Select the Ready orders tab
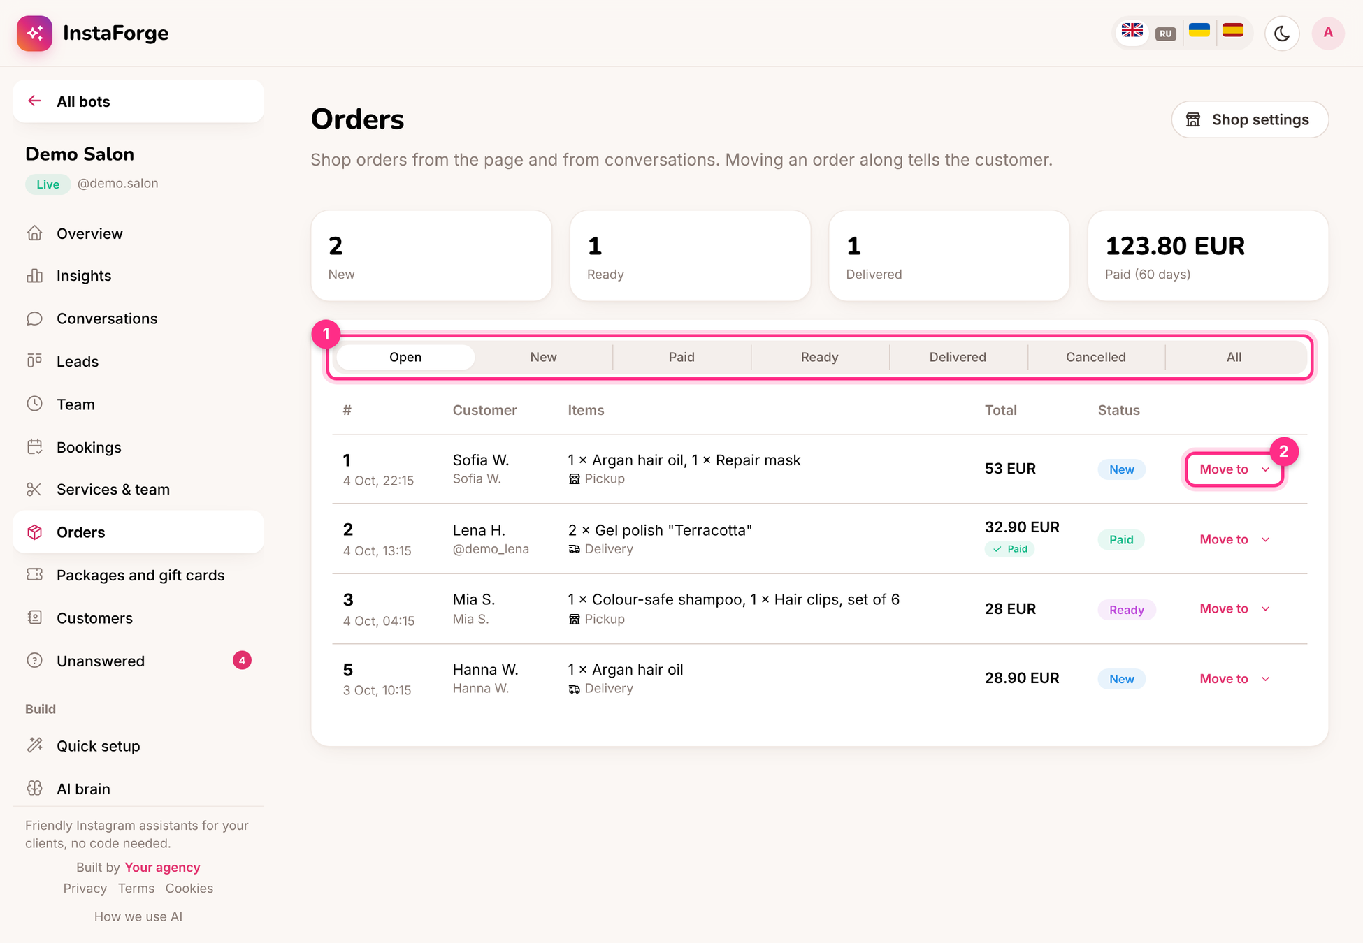This screenshot has height=943, width=1363. (x=819, y=357)
